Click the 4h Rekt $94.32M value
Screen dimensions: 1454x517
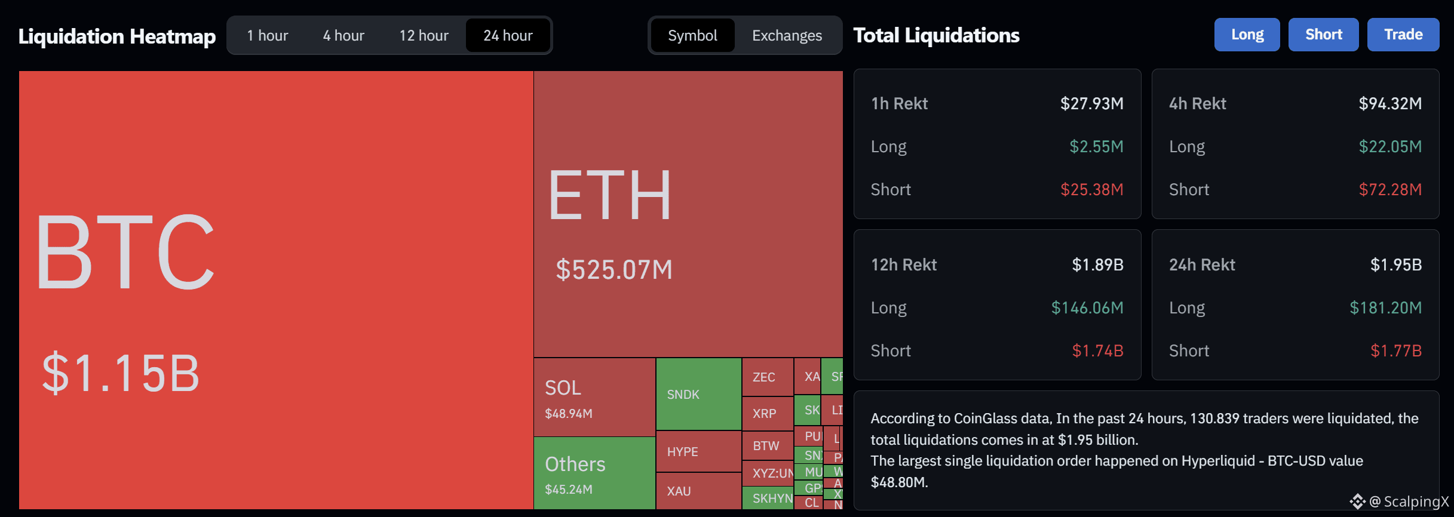point(1390,104)
